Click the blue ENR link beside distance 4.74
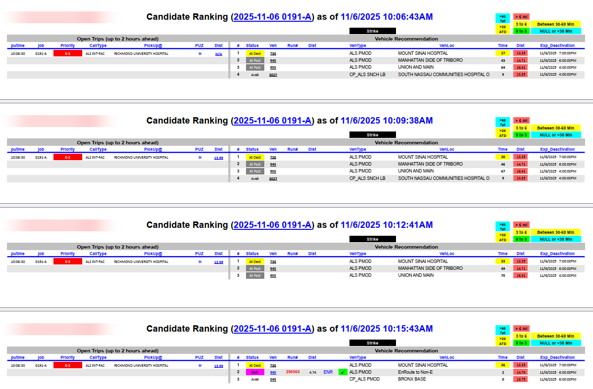Screen dimensions: 593x389 (x=328, y=372)
